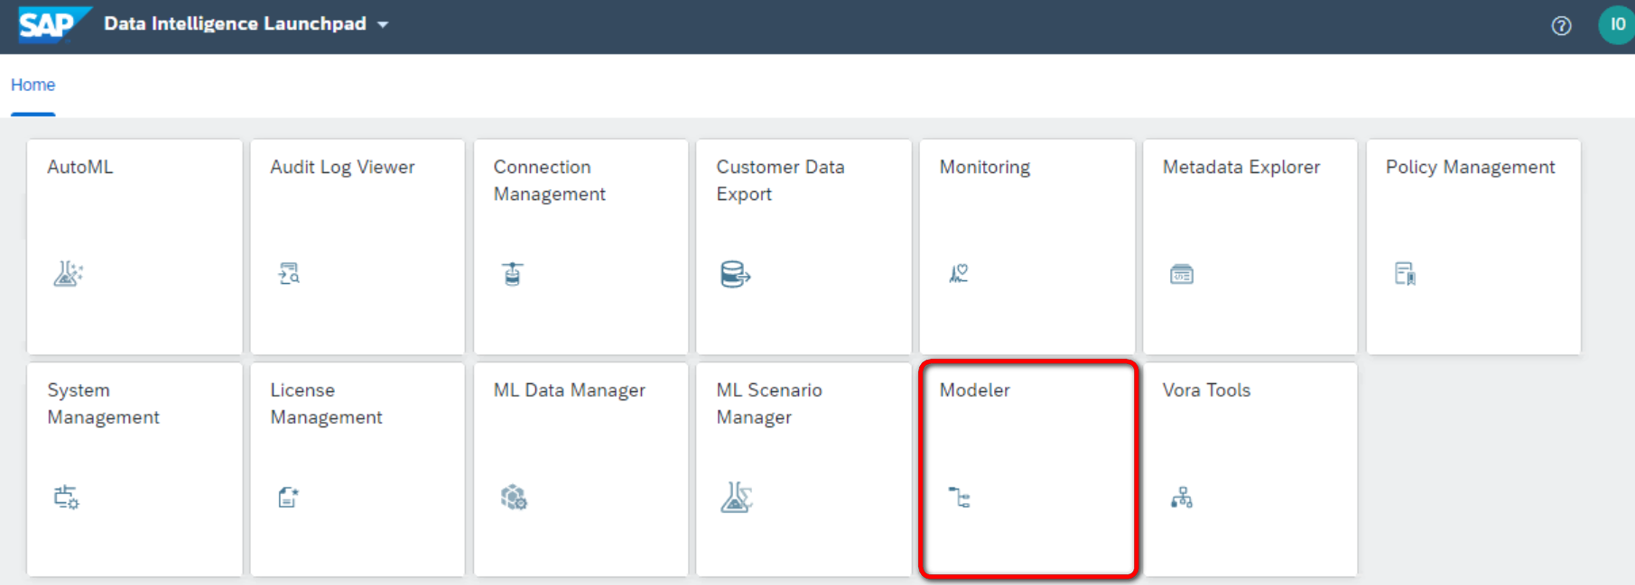Select the Home tab
1635x585 pixels.
click(x=33, y=85)
